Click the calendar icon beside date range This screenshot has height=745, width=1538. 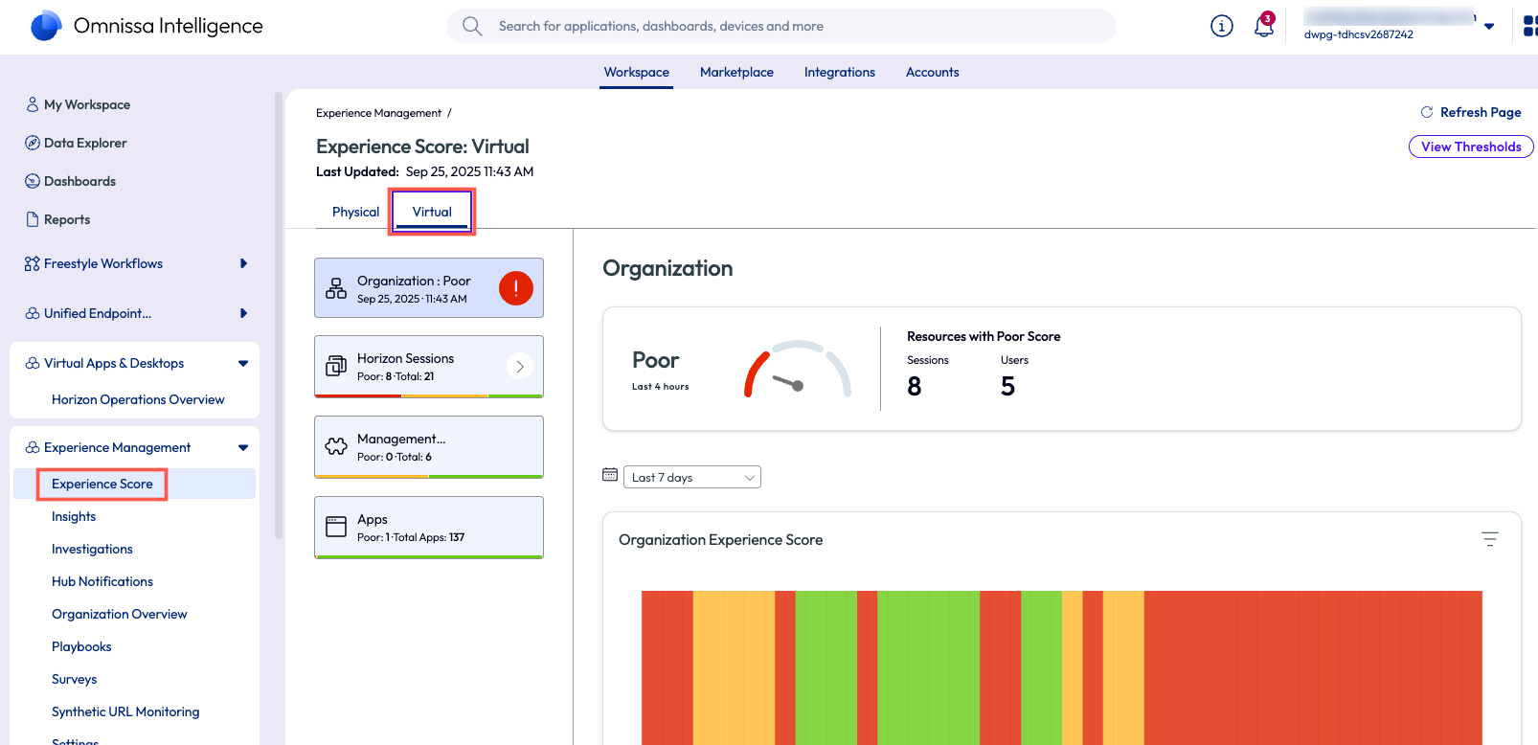pos(610,475)
